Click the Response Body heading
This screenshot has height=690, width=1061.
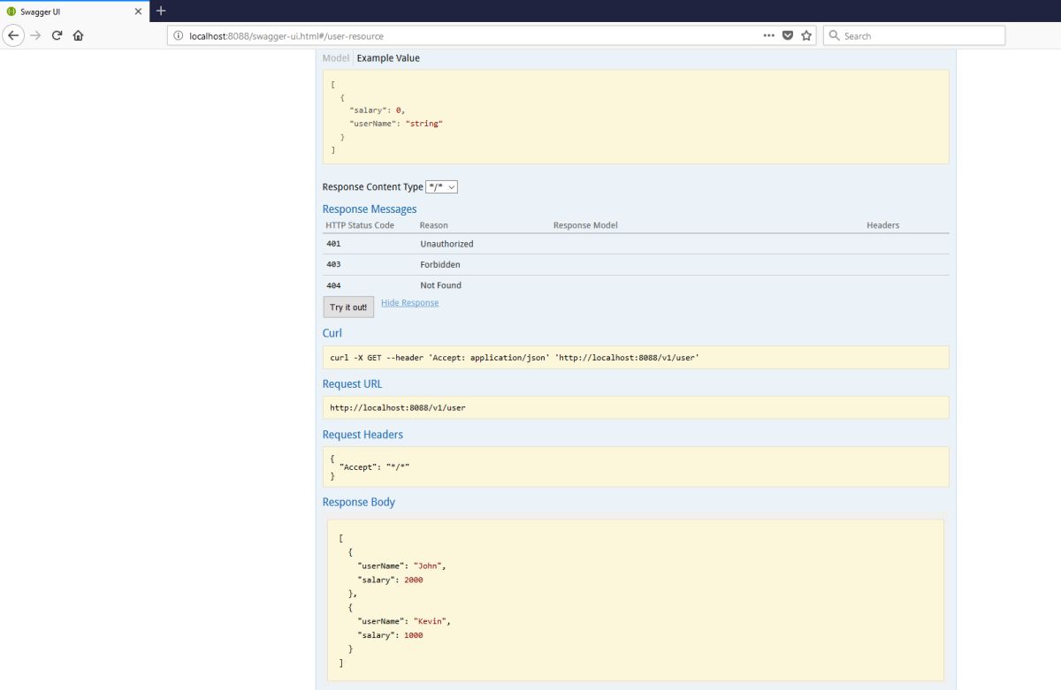[x=359, y=502]
